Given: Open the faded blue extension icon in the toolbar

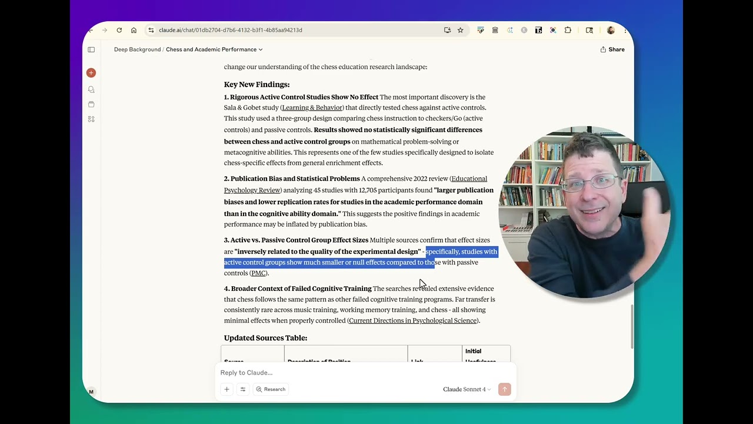Looking at the screenshot, I should (x=509, y=30).
